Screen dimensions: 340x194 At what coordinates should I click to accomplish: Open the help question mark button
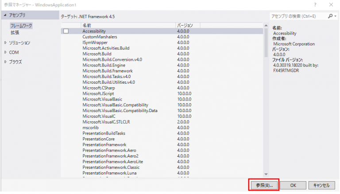pos(315,4)
